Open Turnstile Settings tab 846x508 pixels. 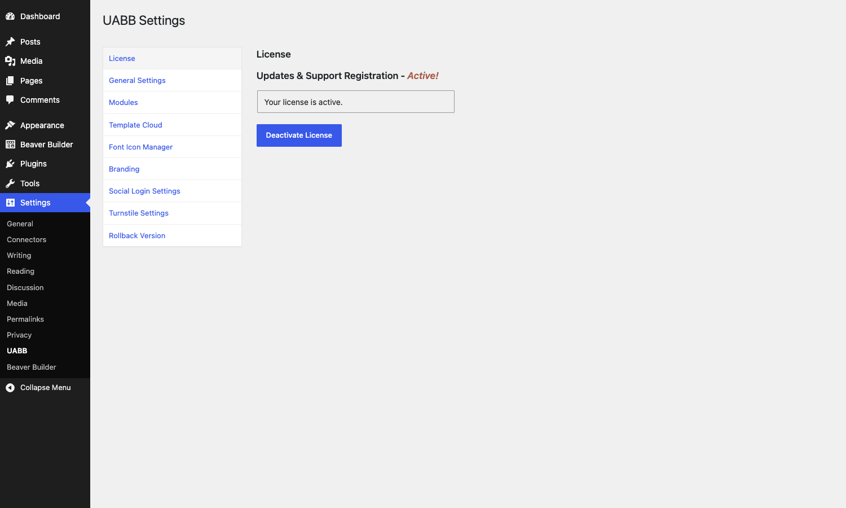(172, 213)
